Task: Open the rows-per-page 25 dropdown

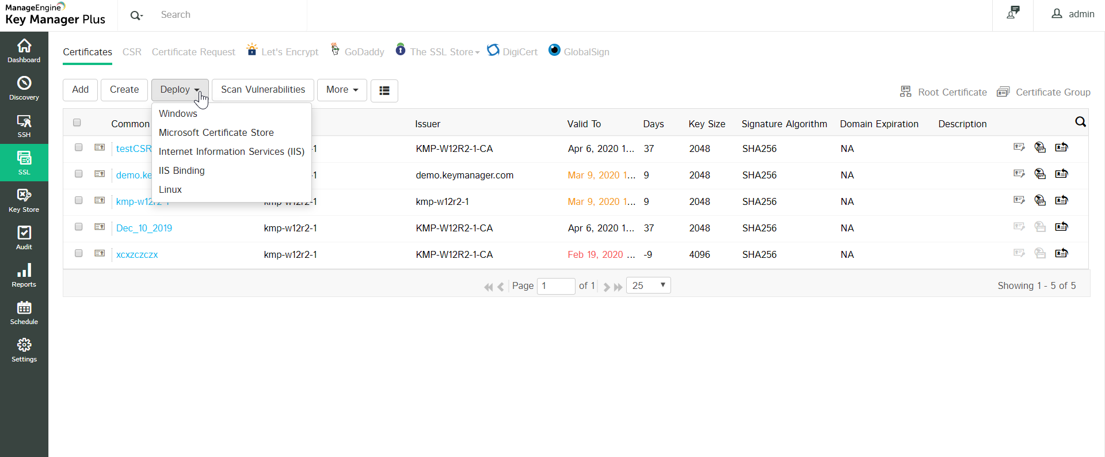Action: (x=648, y=285)
